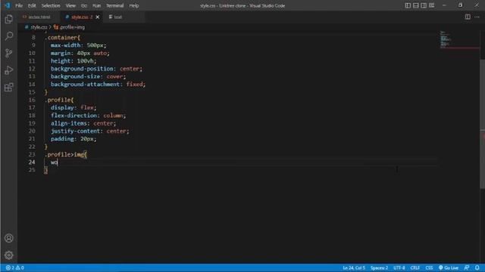Open the Source Control view
Viewport: 485px width, 272px height.
pyautogui.click(x=9, y=53)
